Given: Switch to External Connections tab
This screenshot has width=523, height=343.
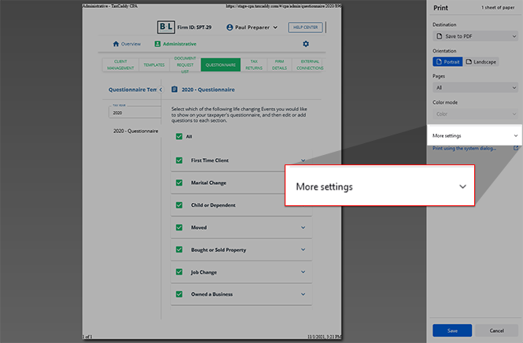Looking at the screenshot, I should (x=310, y=65).
